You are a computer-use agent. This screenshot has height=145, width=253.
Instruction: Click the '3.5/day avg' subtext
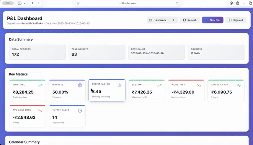tap(58, 122)
